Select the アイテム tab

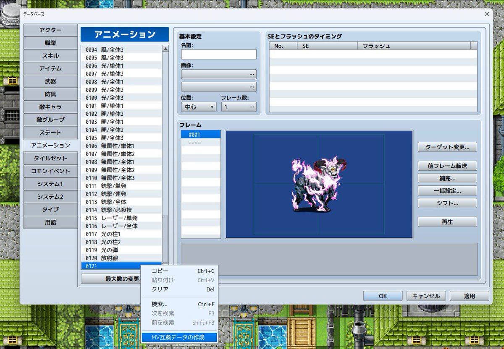(x=50, y=68)
